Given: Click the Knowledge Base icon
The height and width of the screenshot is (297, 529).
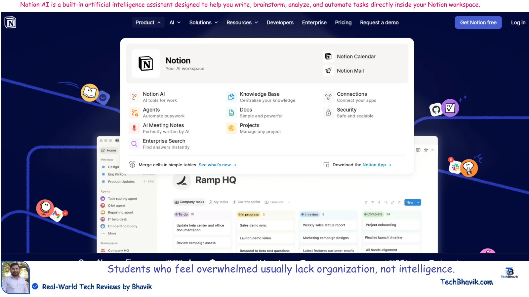Looking at the screenshot, I should (231, 97).
